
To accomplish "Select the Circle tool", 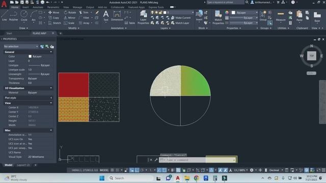I will (24, 16).
